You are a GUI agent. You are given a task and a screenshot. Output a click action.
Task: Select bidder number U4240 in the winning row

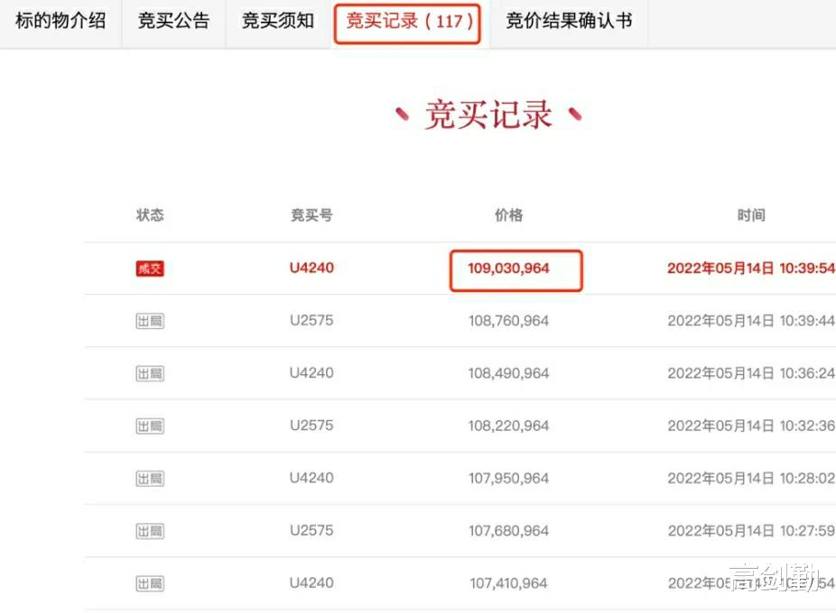[x=311, y=268]
